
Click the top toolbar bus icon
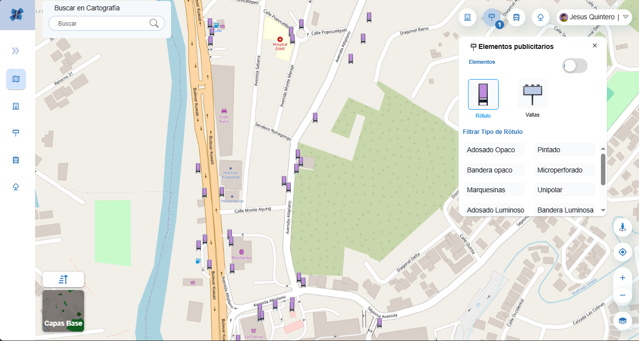click(516, 17)
